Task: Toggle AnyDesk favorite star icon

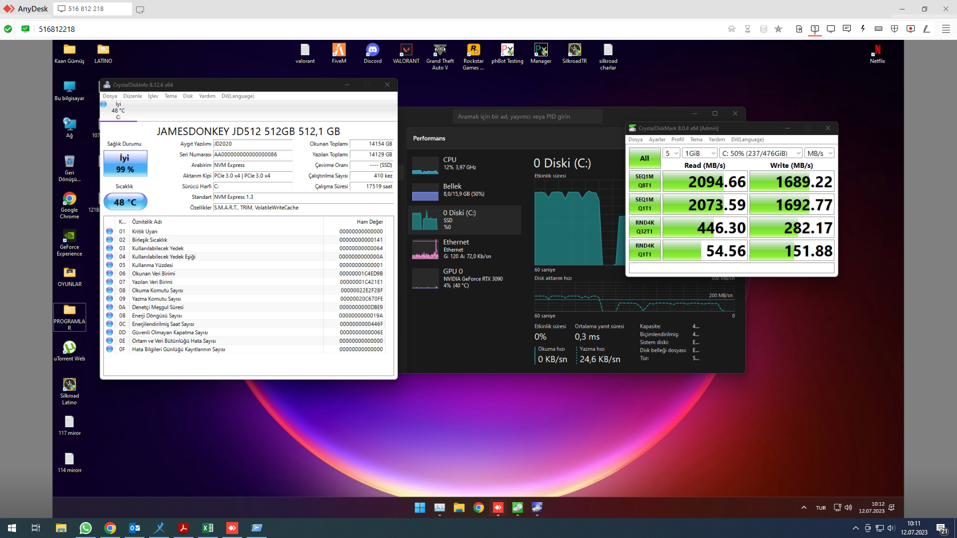Action: click(x=778, y=29)
